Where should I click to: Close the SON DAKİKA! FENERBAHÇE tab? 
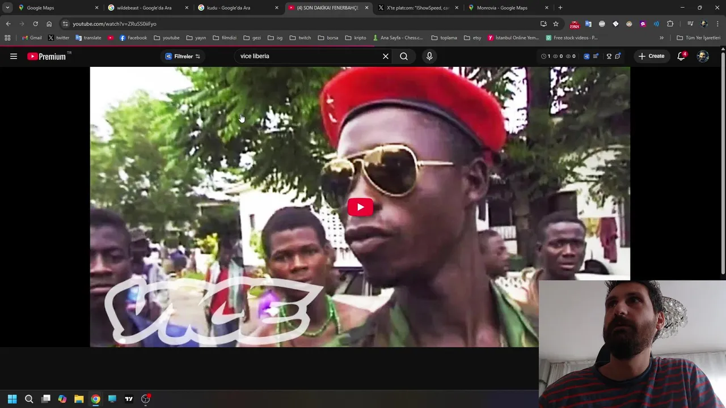(x=367, y=8)
